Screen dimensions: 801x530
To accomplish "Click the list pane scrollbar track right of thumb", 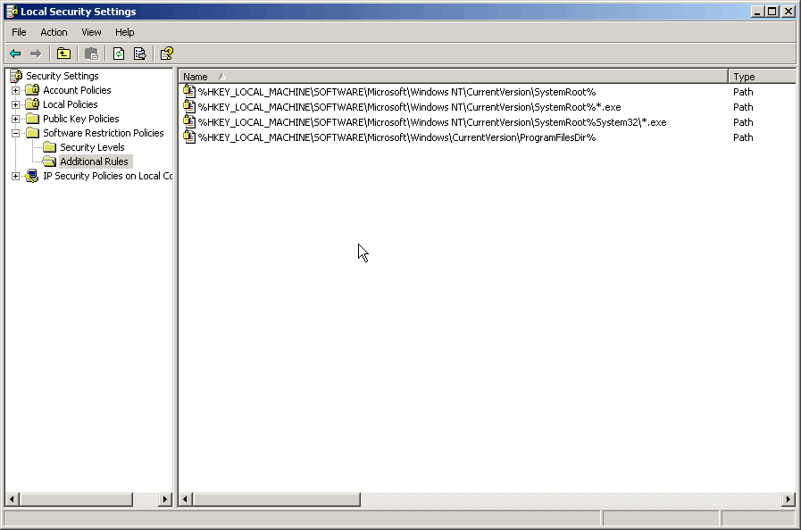I will (571, 500).
